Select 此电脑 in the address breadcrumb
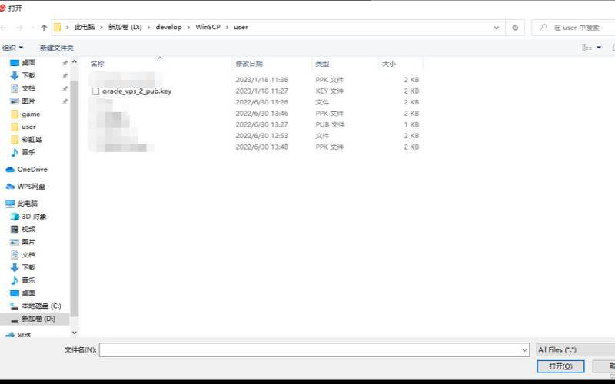The image size is (615, 384). (x=85, y=27)
